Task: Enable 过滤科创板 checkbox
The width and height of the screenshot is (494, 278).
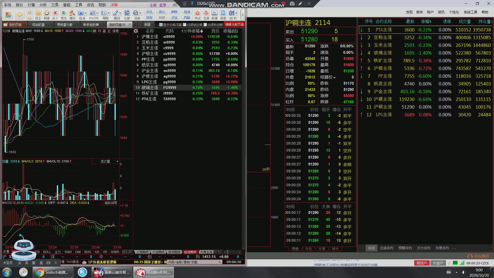Action: (x=205, y=25)
